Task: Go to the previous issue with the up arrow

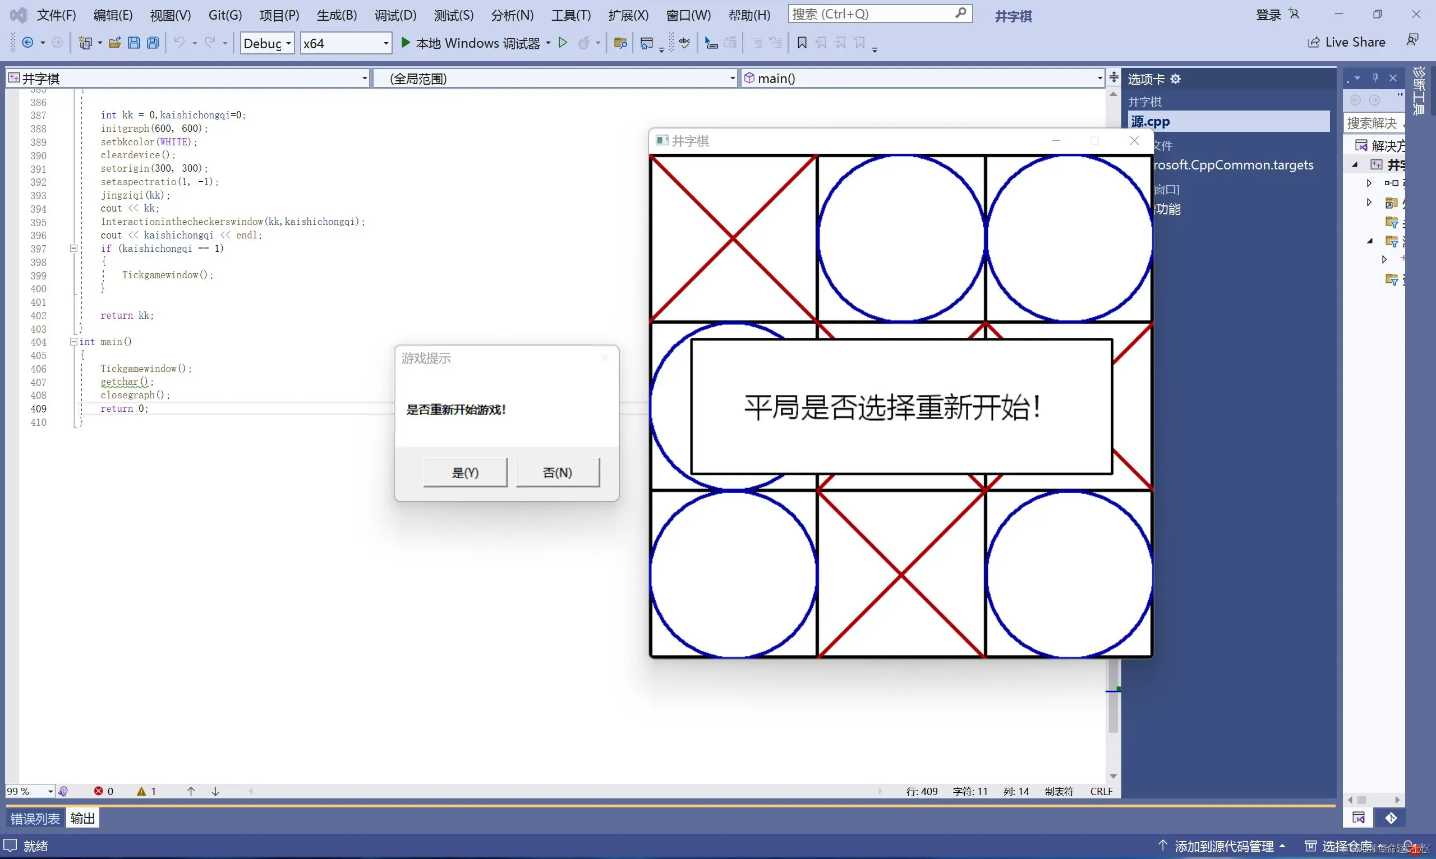Action: (191, 791)
